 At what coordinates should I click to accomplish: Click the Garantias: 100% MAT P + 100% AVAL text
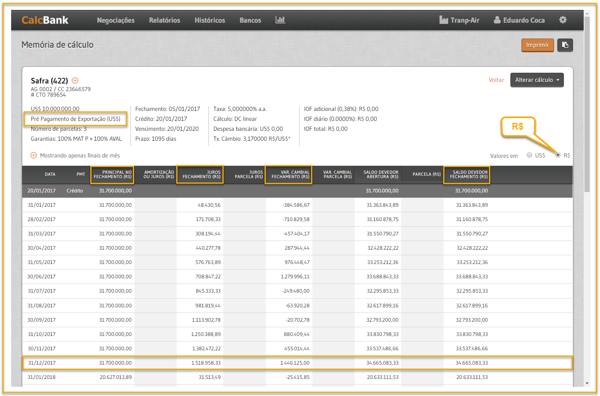[76, 139]
